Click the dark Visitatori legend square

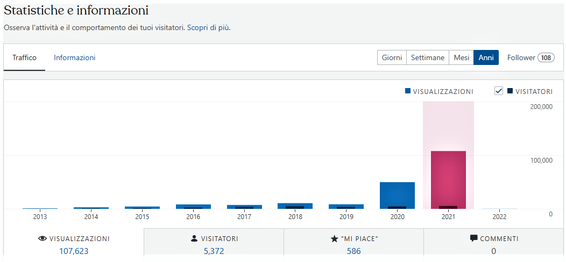pyautogui.click(x=510, y=91)
